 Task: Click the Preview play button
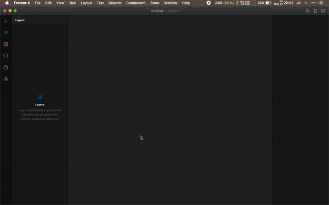coord(308,11)
